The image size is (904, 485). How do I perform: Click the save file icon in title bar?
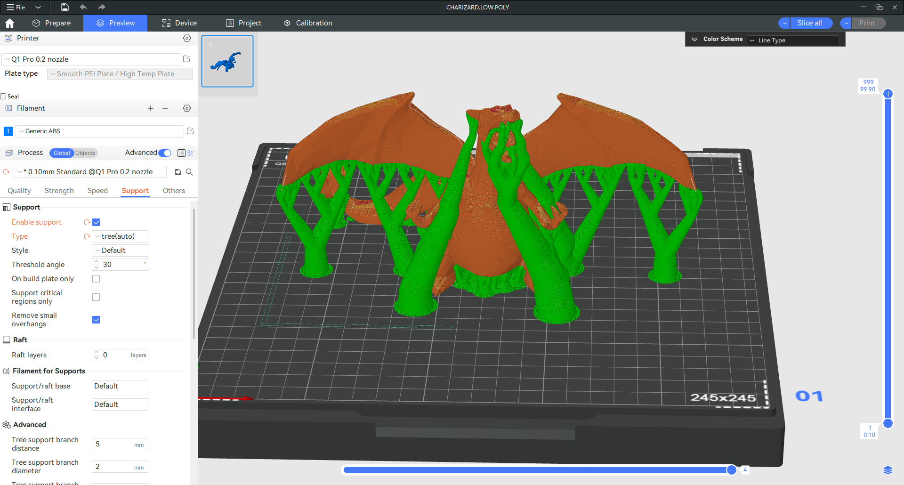[65, 7]
